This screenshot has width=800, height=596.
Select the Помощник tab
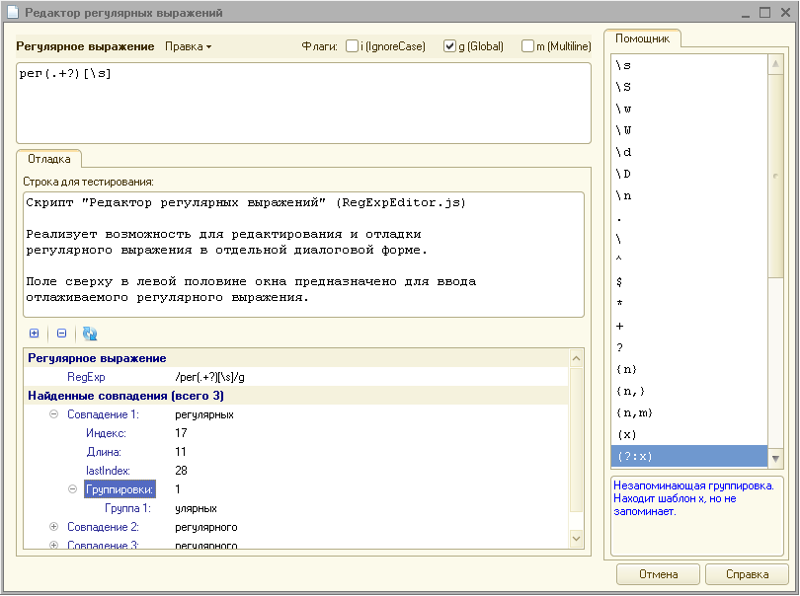(642, 38)
